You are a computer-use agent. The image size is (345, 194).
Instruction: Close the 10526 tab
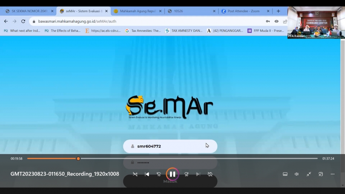pos(214,11)
